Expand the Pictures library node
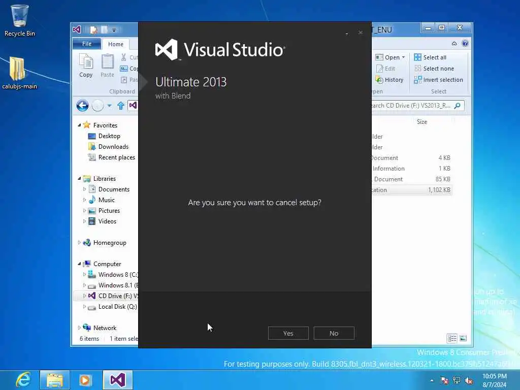 click(x=84, y=211)
